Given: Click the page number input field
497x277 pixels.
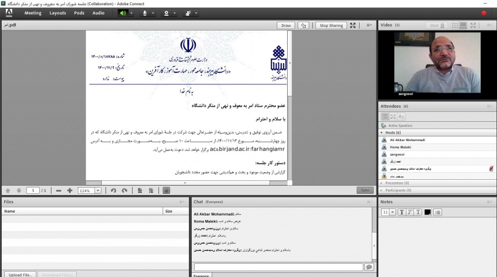Looking at the screenshot, I should 33,190.
